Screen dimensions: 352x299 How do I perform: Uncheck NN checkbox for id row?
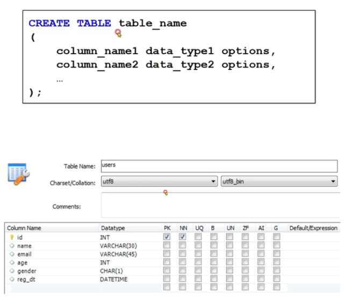(x=183, y=237)
